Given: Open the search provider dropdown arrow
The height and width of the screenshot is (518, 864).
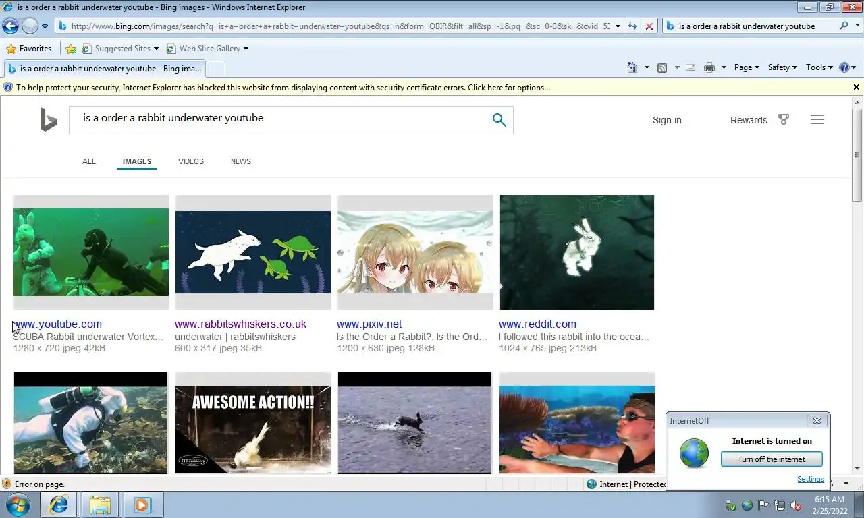Looking at the screenshot, I should click(857, 26).
